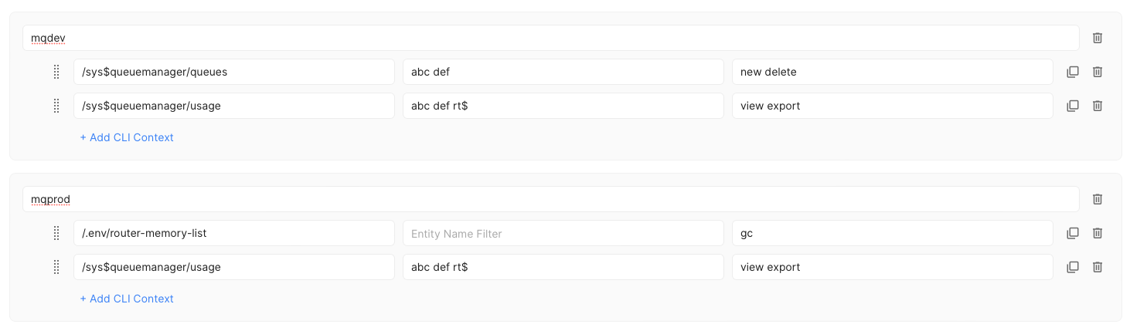Delete the mqprod group with trash icon
Viewport: 1130px width, 331px height.
[x=1097, y=199]
